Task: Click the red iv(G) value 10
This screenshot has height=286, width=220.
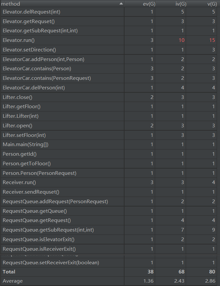Action: click(x=181, y=40)
